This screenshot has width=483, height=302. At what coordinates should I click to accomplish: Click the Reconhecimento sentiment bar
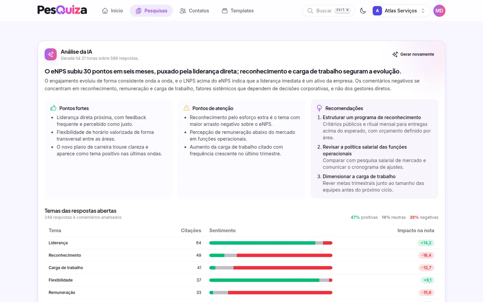point(271,255)
